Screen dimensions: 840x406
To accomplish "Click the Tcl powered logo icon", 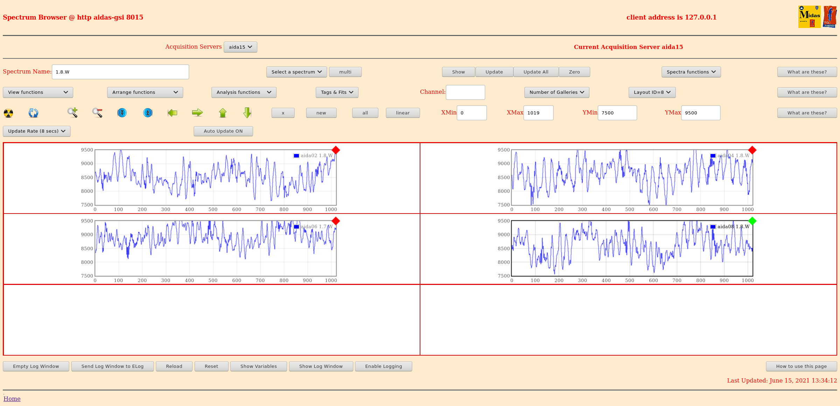I will click(x=830, y=17).
